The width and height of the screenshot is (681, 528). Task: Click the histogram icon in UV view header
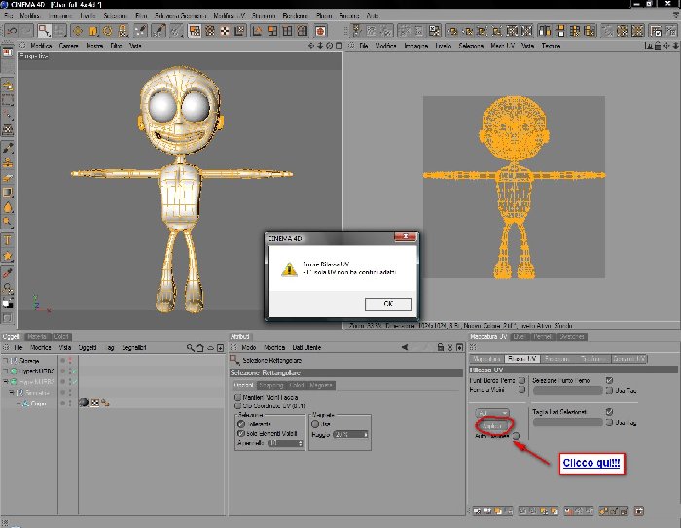649,45
